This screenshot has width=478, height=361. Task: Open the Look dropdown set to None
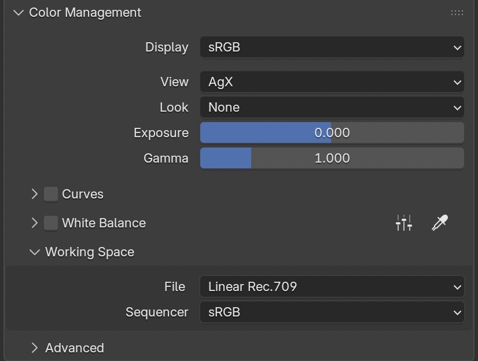[332, 108]
